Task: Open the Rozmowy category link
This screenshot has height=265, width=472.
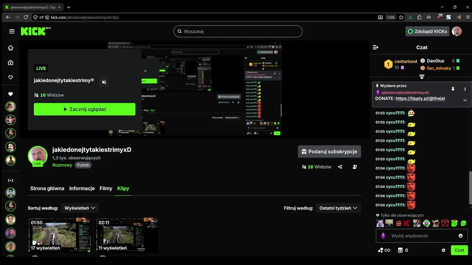Action: click(x=62, y=165)
